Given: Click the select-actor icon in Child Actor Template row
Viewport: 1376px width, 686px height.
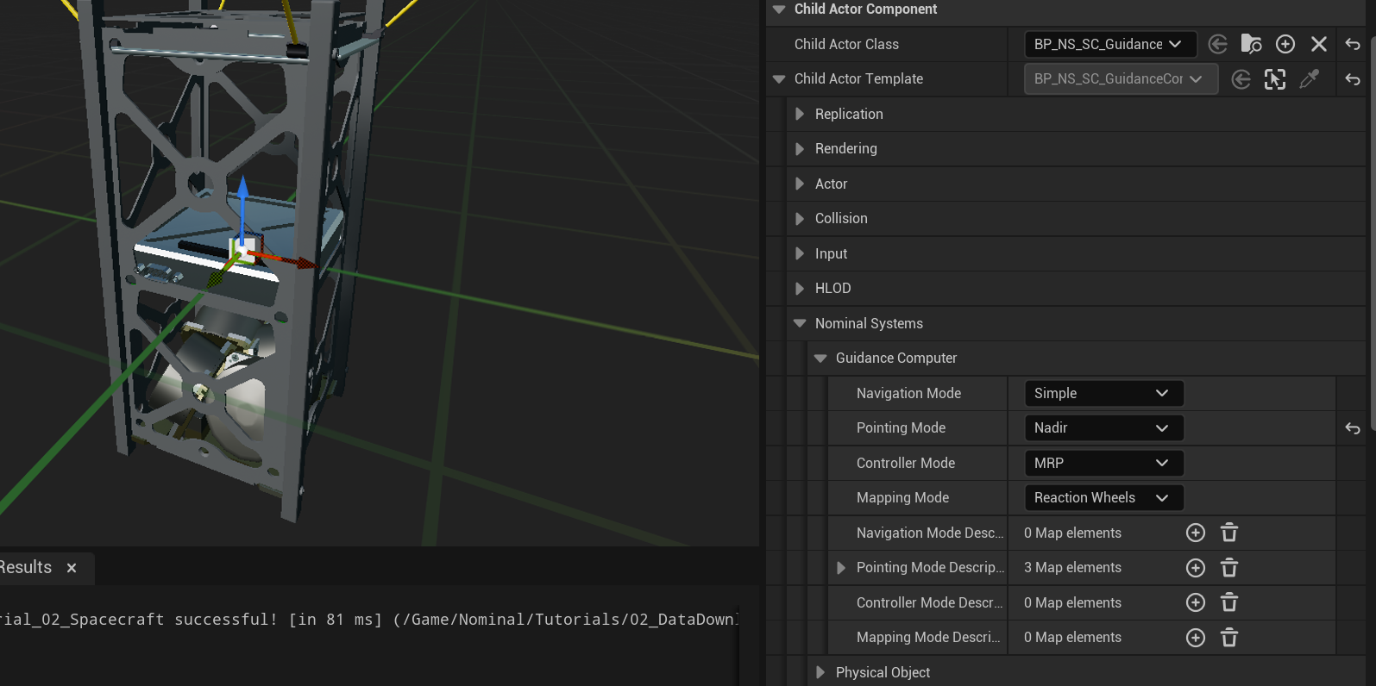Looking at the screenshot, I should (1274, 79).
